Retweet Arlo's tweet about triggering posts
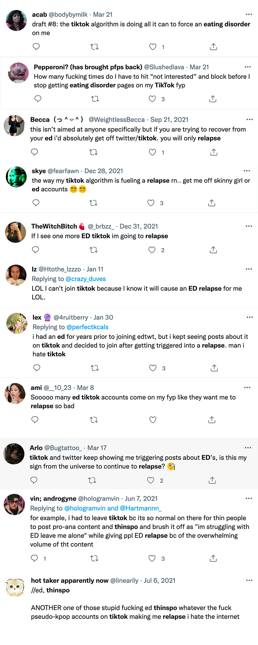This screenshot has width=258, height=645. pyautogui.click(x=92, y=481)
